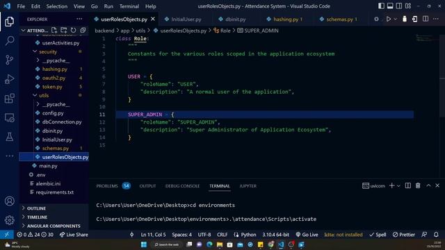This screenshot has width=445, height=250.
Task: Open the Remote Explorer view
Action: 9,117
